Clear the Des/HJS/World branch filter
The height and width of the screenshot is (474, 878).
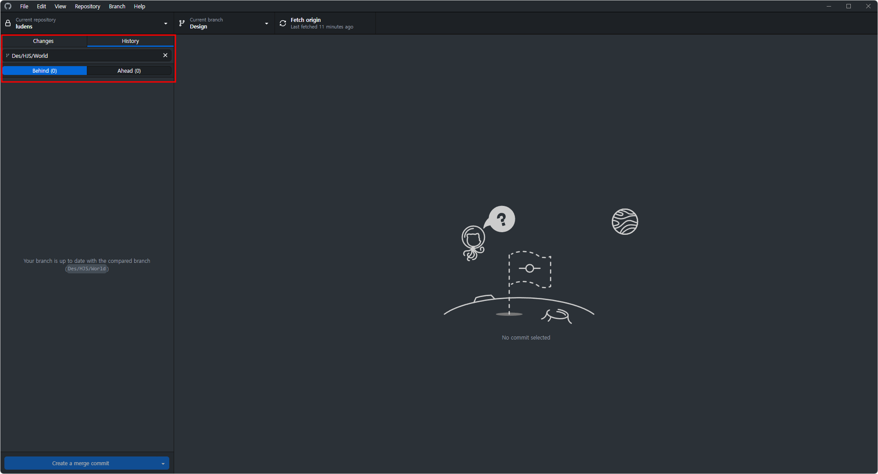(165, 55)
